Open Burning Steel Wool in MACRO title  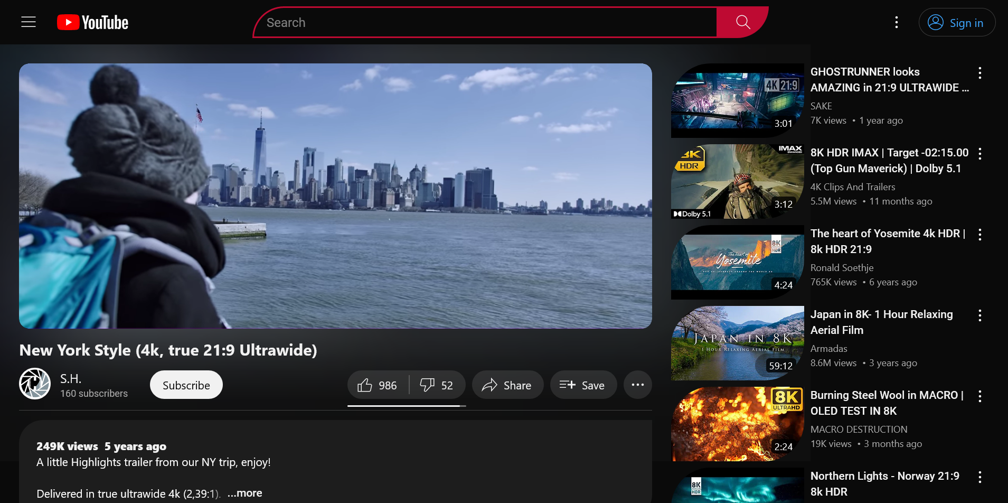click(887, 403)
